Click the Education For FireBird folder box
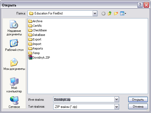 click(62, 13)
